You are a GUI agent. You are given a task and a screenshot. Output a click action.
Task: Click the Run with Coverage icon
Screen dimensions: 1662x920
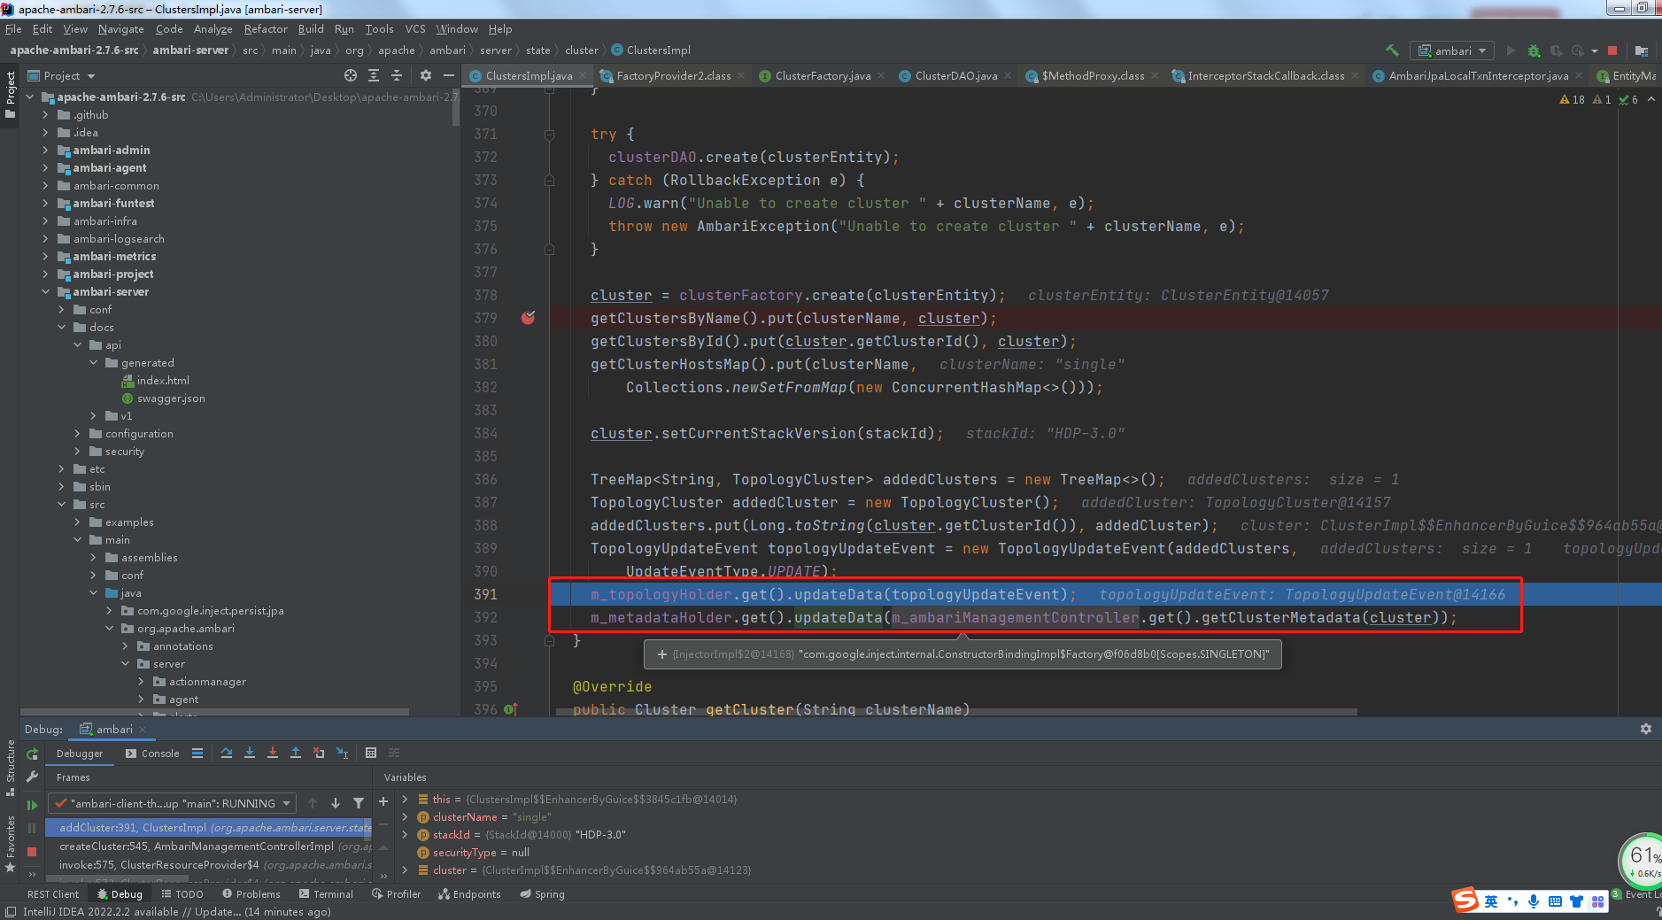(x=1556, y=50)
